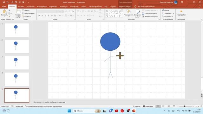Click the spell check icon in status bar

point(12,106)
